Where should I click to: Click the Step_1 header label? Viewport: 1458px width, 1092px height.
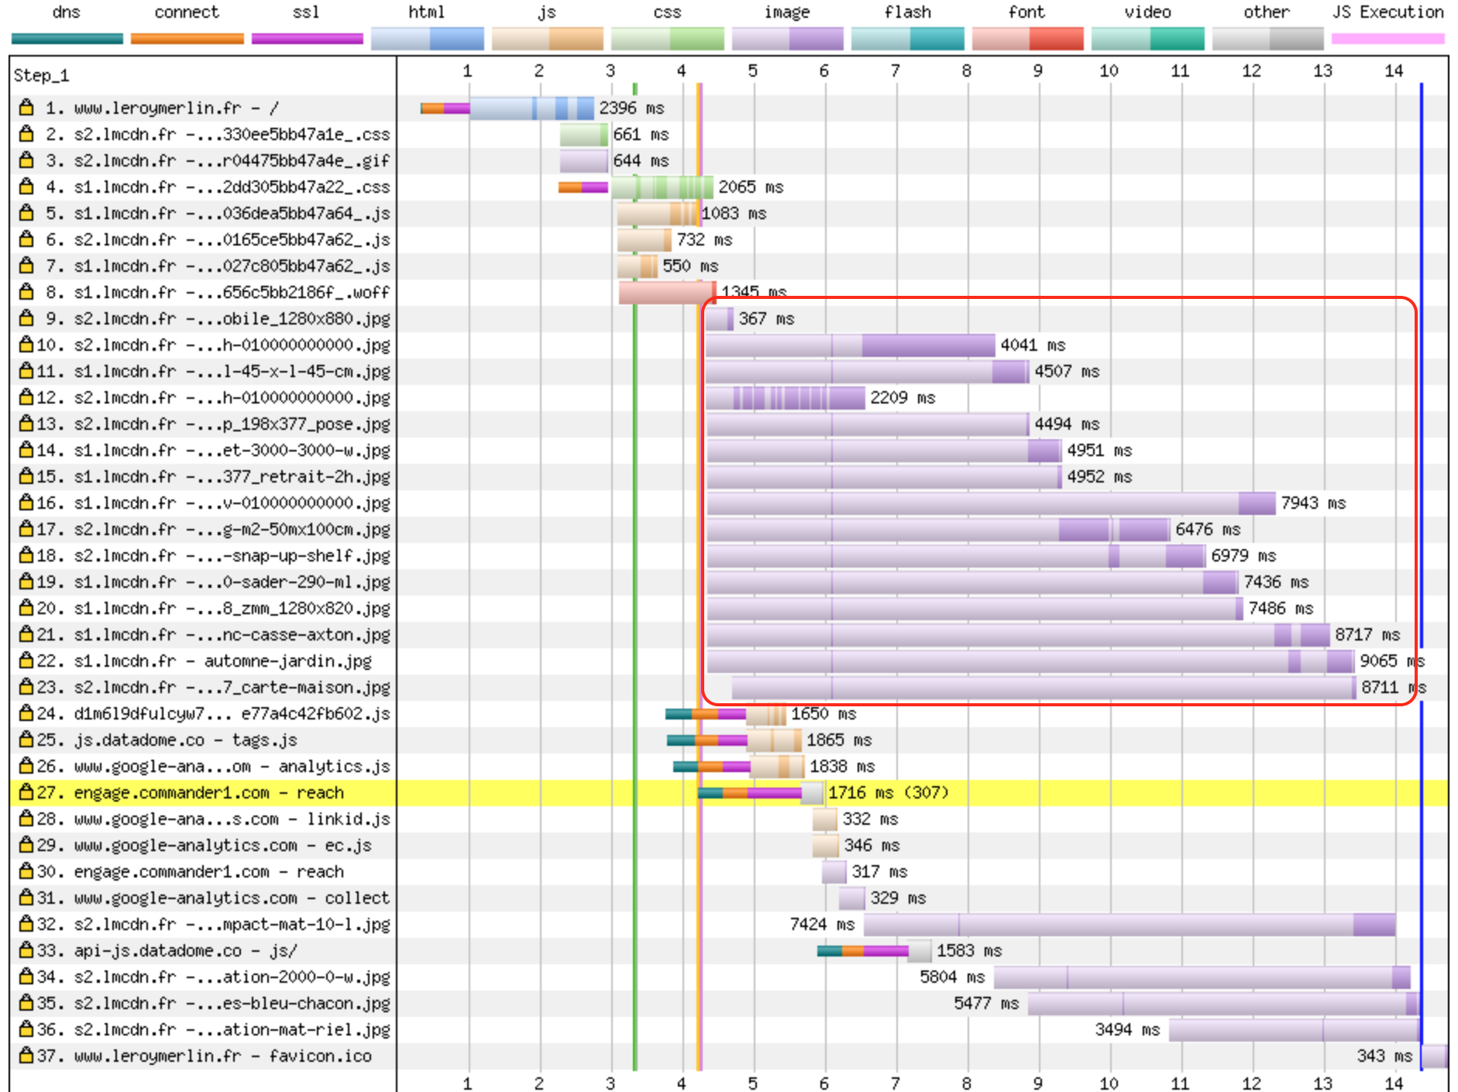[41, 75]
